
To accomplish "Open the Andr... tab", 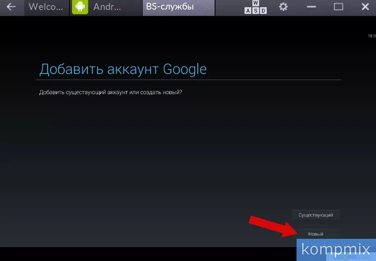I will click(x=107, y=7).
